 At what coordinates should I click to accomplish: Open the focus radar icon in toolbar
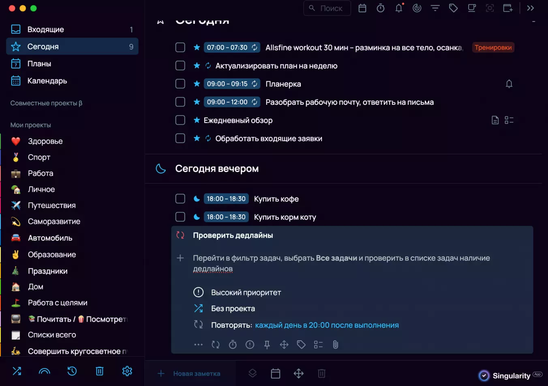point(417,8)
